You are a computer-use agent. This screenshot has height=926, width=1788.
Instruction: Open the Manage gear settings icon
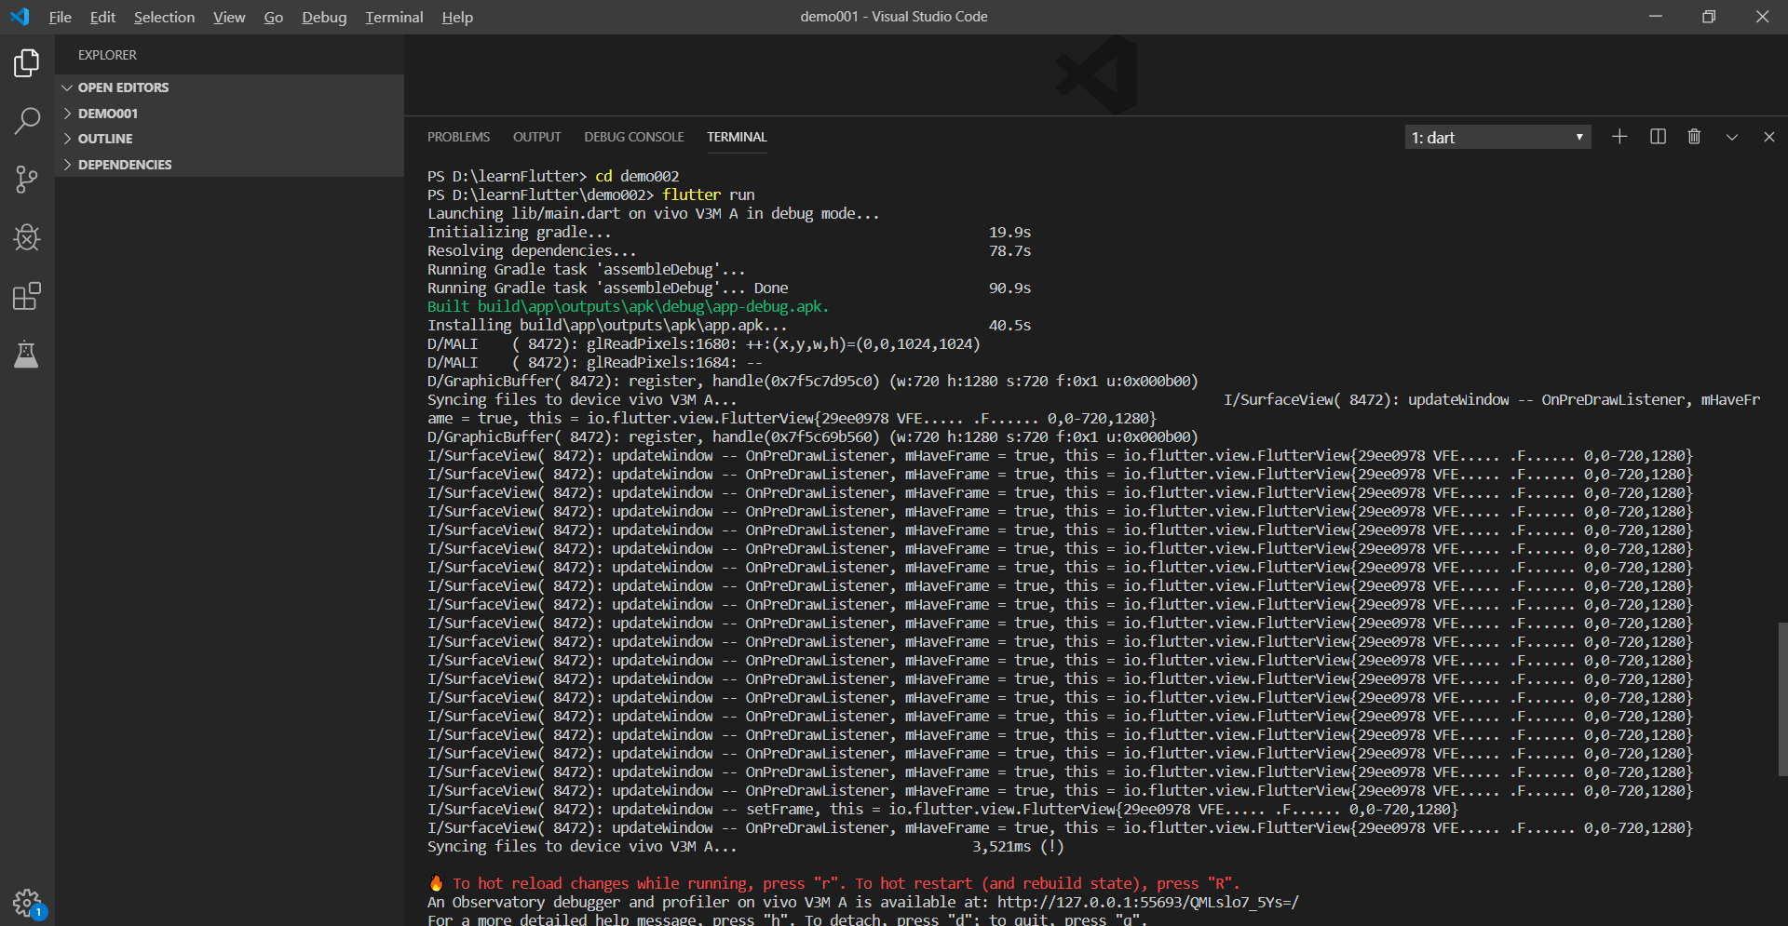coord(27,902)
